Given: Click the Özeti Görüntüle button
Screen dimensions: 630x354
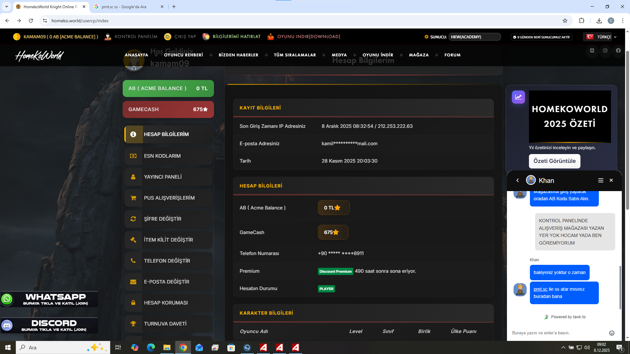Looking at the screenshot, I should pos(555,161).
